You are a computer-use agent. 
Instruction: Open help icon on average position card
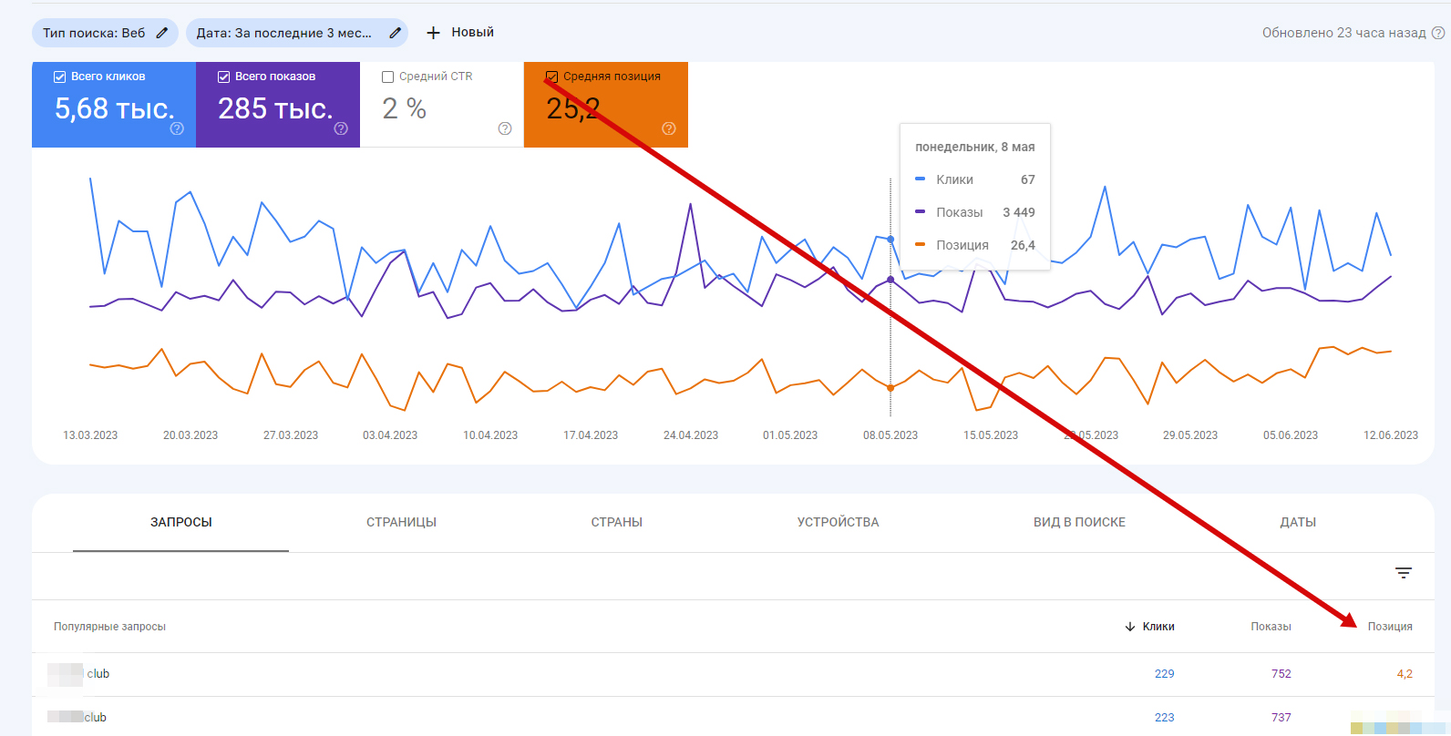[669, 128]
